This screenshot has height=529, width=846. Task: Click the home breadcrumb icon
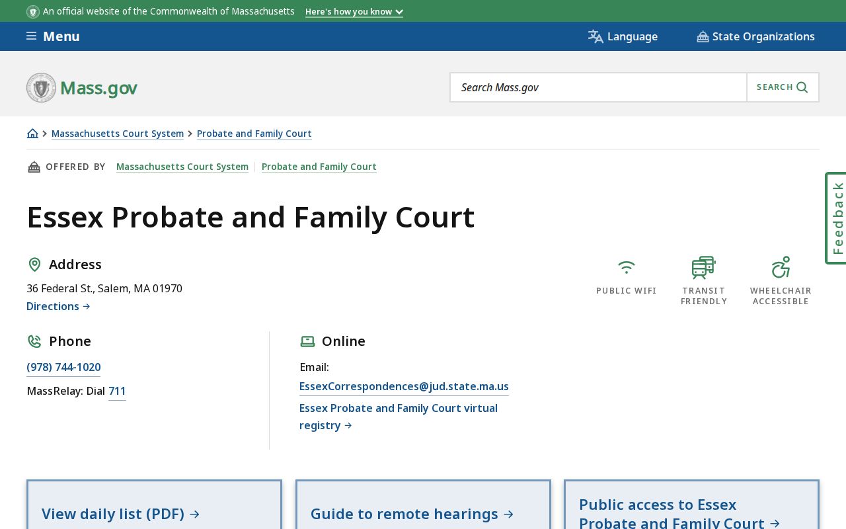point(32,134)
